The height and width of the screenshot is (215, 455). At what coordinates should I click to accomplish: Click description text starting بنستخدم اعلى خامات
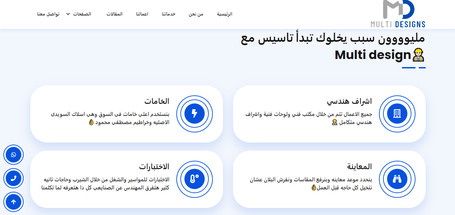pos(110,118)
